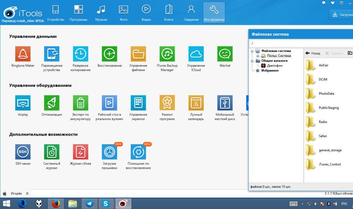Select the PhotoData folder
Image resolution: width=353 pixels, height=209 pixels.
(x=326, y=94)
